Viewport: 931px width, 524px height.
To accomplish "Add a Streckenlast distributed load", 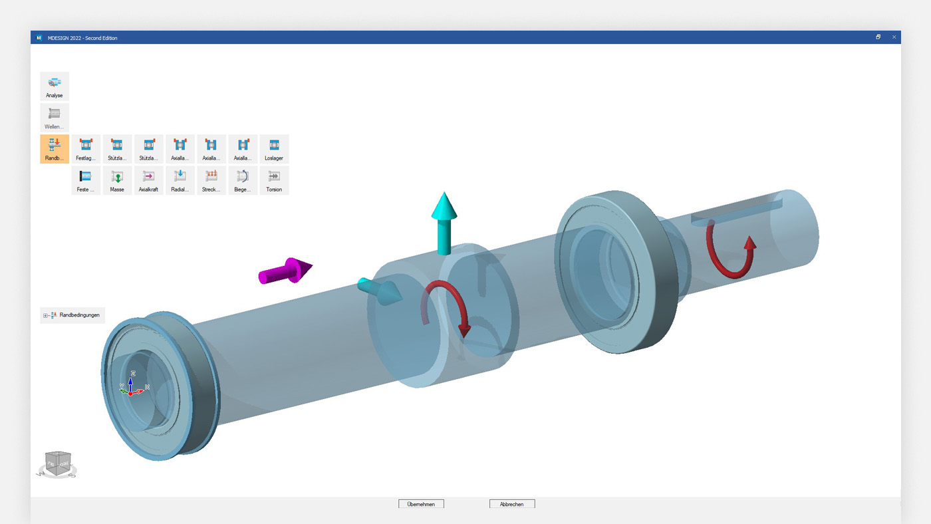I will [211, 180].
